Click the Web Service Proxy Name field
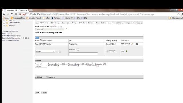This screenshot has width=183, height=103. click(50, 29)
